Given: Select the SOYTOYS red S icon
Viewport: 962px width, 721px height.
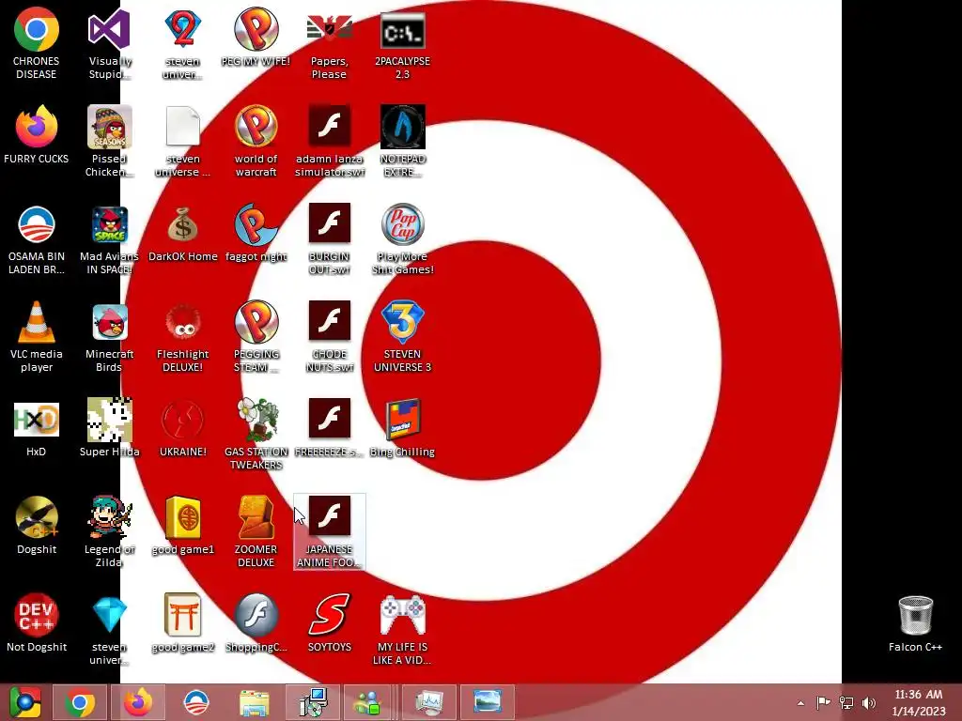Looking at the screenshot, I should pyautogui.click(x=330, y=624).
